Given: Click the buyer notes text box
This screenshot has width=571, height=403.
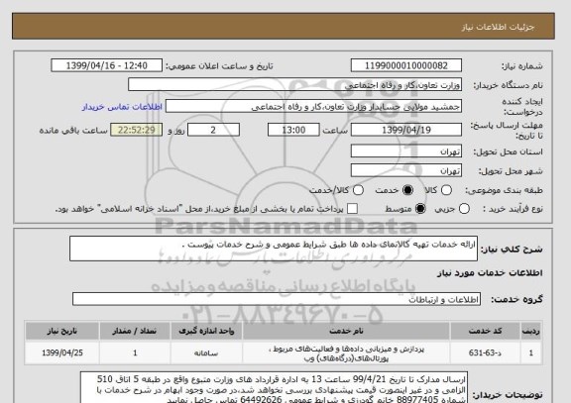Looking at the screenshot, I should click(x=274, y=388).
